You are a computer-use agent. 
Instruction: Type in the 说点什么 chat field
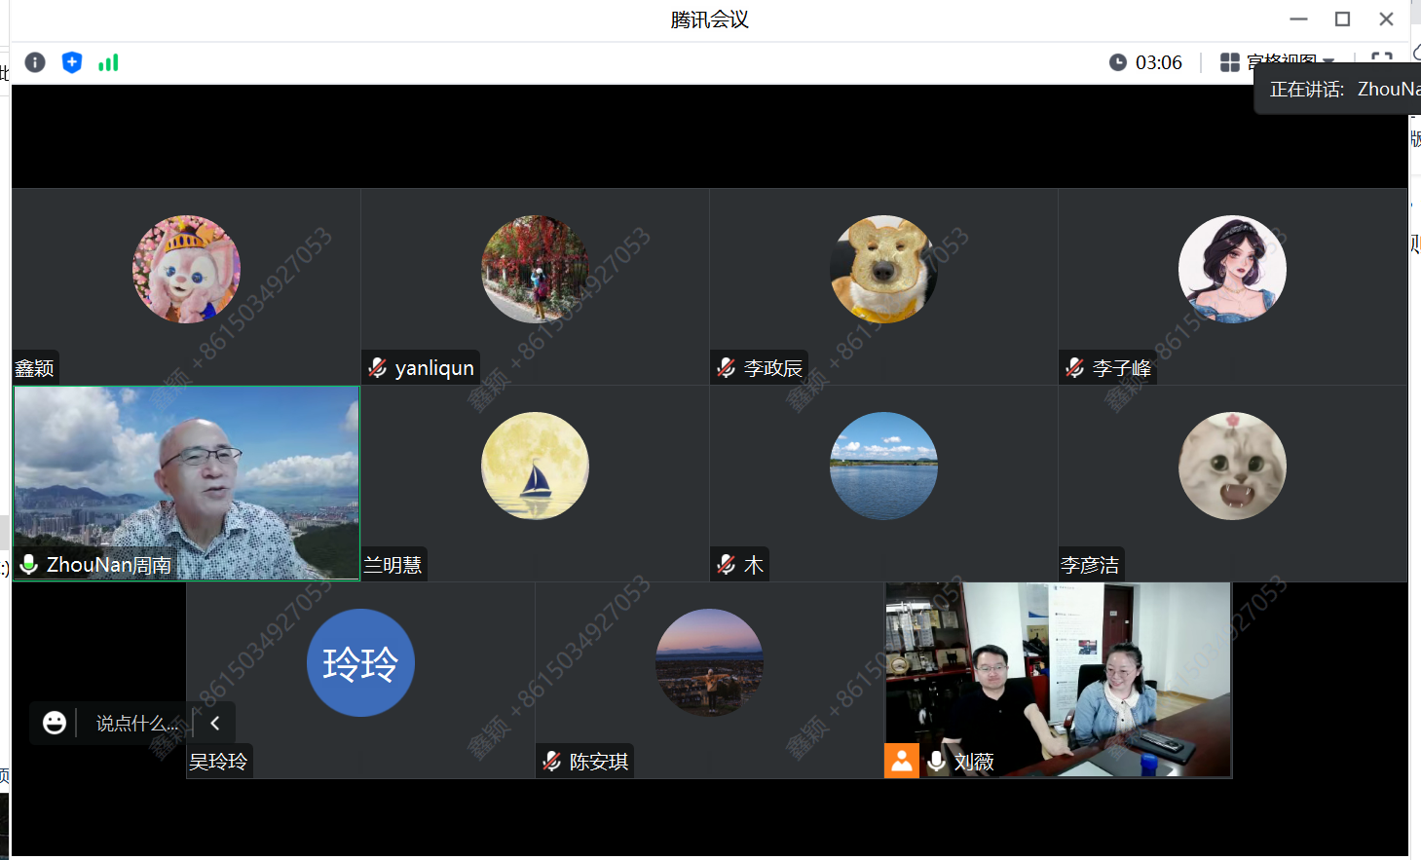click(x=136, y=723)
